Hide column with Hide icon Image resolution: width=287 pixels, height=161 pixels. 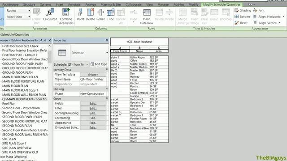[111, 12]
